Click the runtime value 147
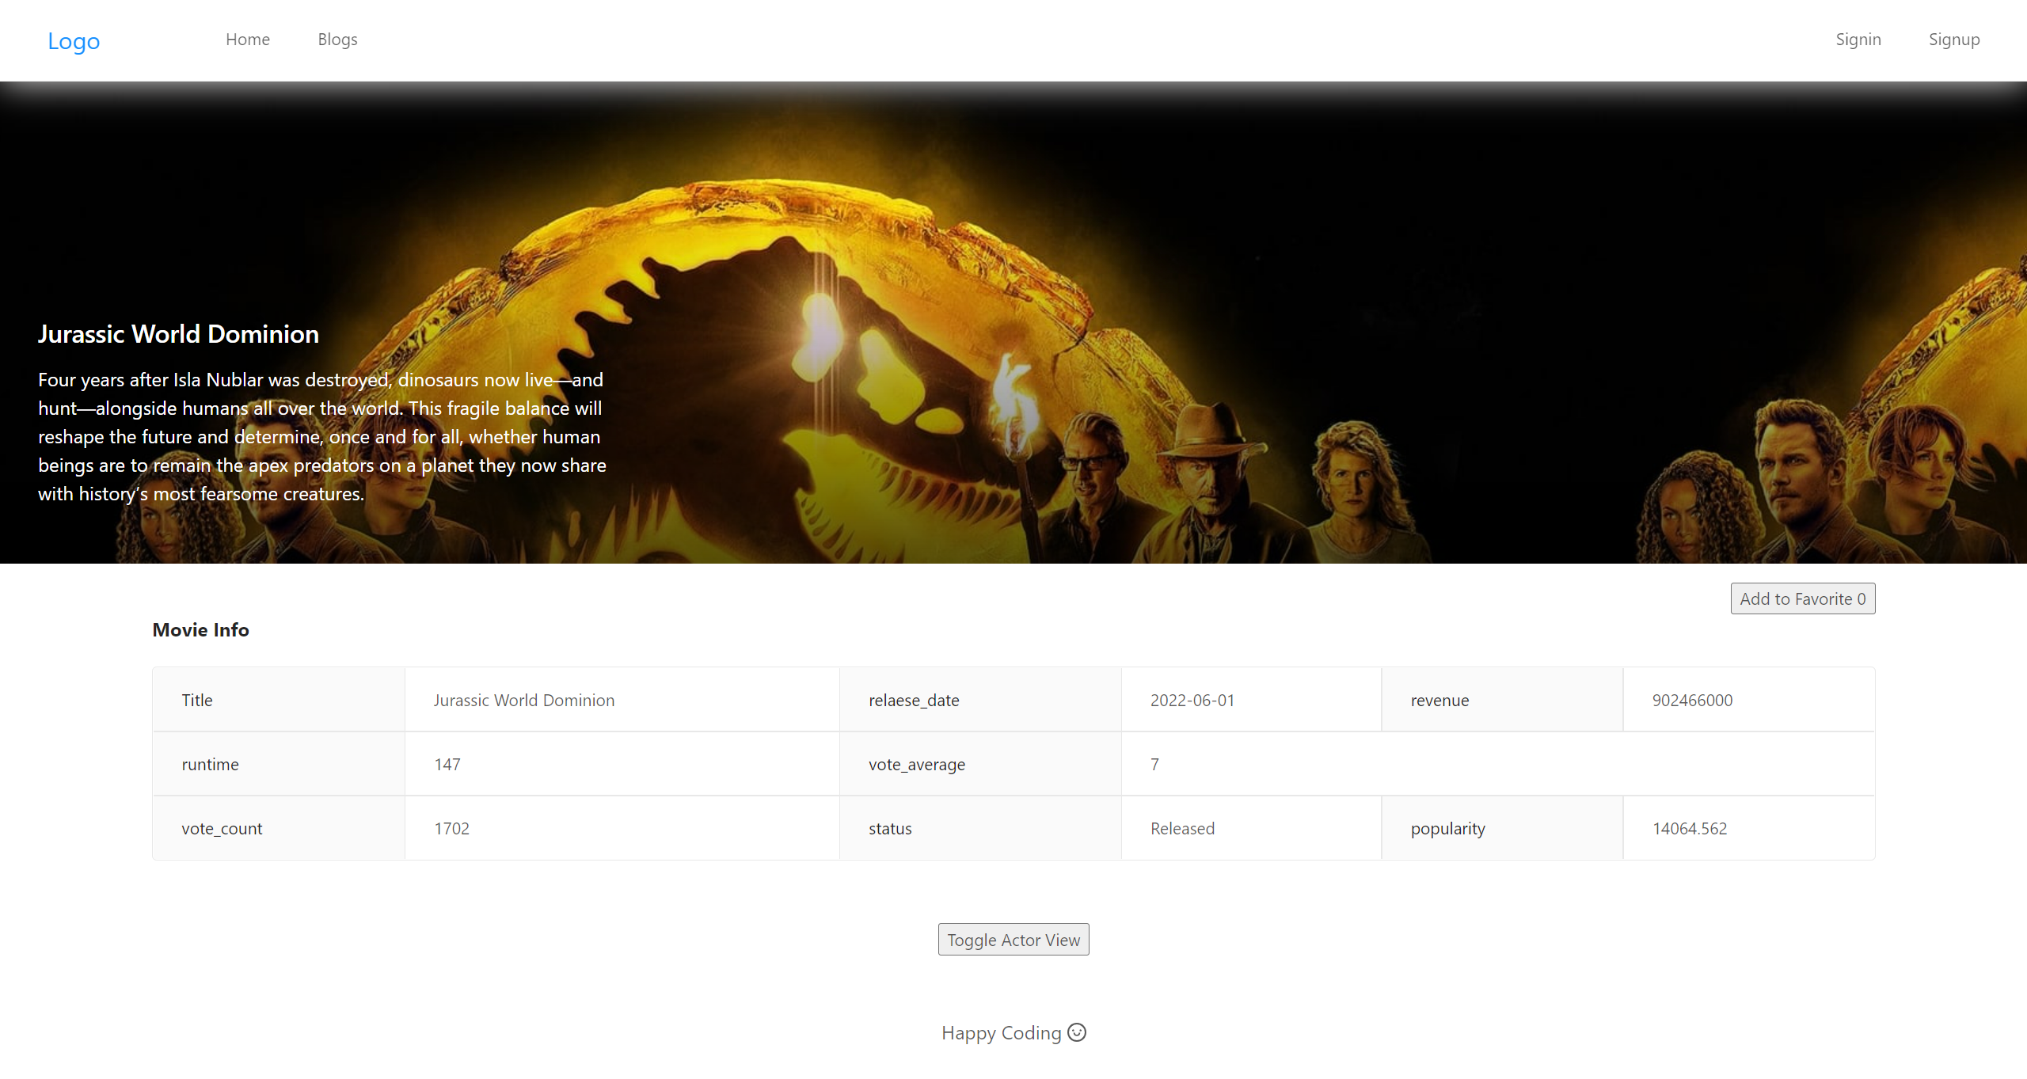The width and height of the screenshot is (2027, 1079). pyautogui.click(x=447, y=765)
